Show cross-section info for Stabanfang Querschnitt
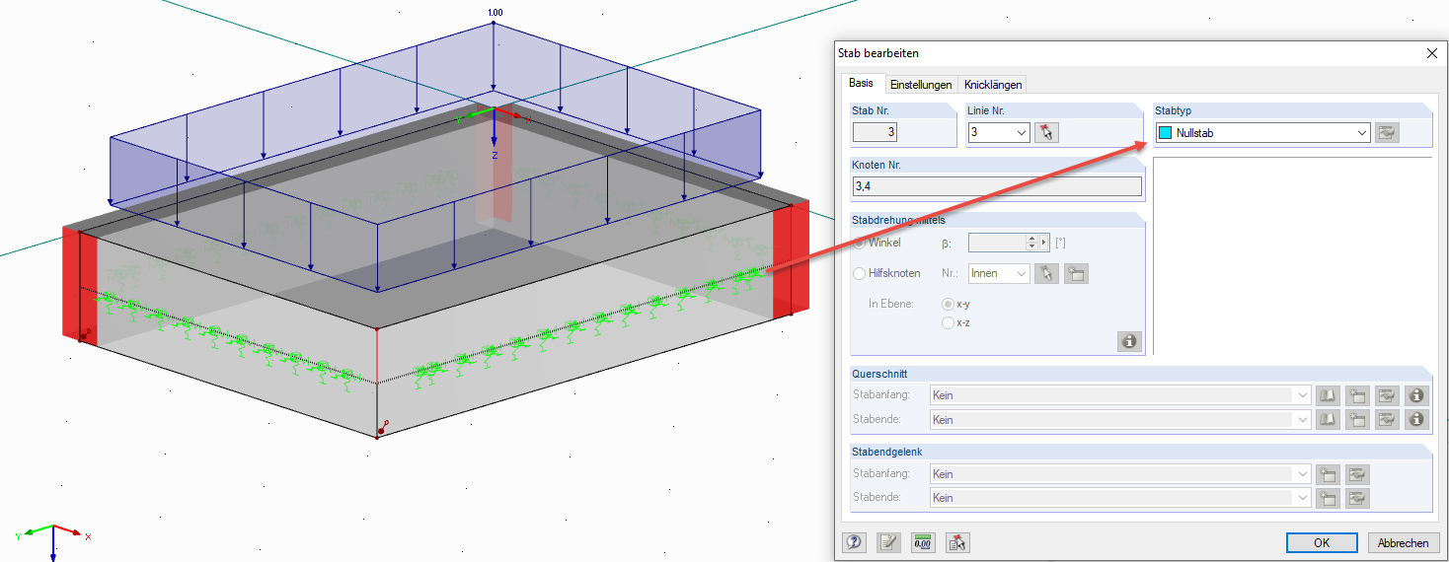 tap(1417, 394)
